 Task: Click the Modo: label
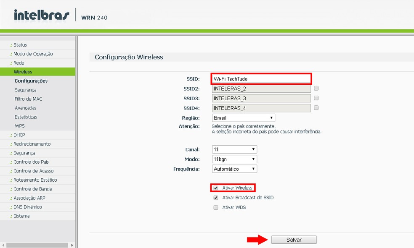[x=192, y=159]
